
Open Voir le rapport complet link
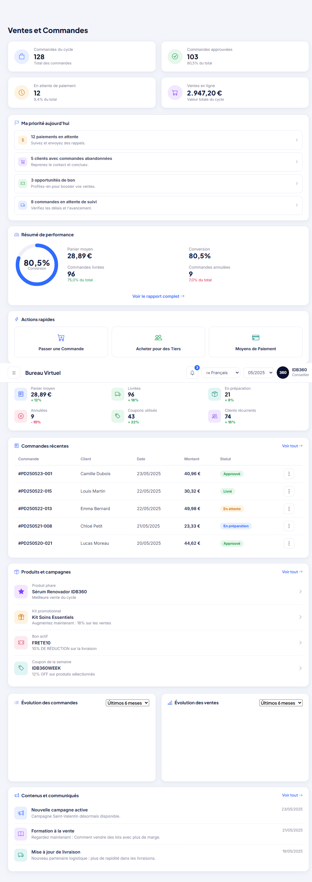158,296
